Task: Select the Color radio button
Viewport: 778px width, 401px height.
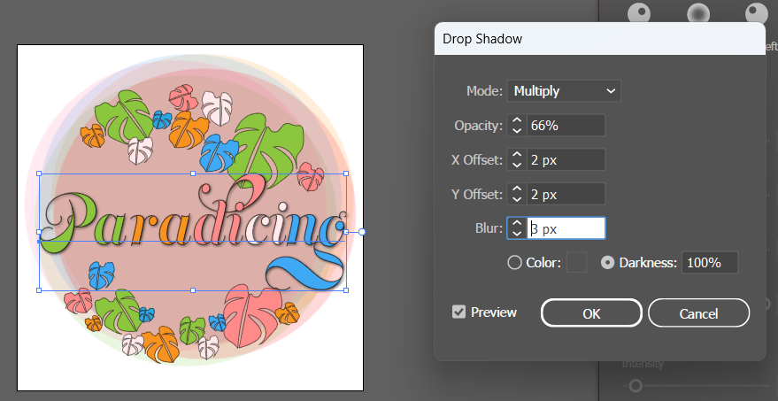Action: pos(514,262)
